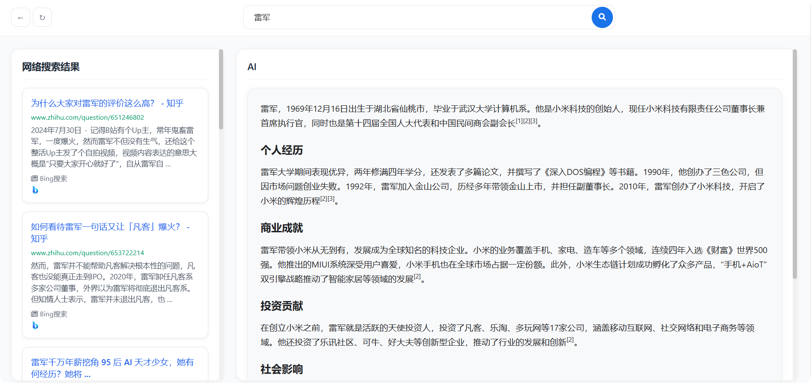Click citation [3] after 中国民间商会副会长

coord(534,121)
